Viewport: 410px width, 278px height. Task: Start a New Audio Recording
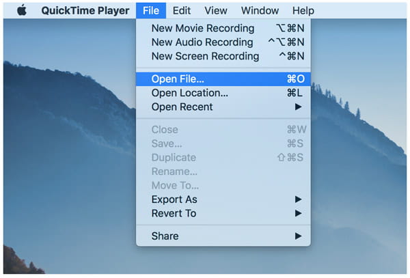click(x=223, y=42)
